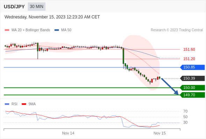Click the MA 50 blue legend swatch
Screen dimensions: 206x139
click(57, 30)
